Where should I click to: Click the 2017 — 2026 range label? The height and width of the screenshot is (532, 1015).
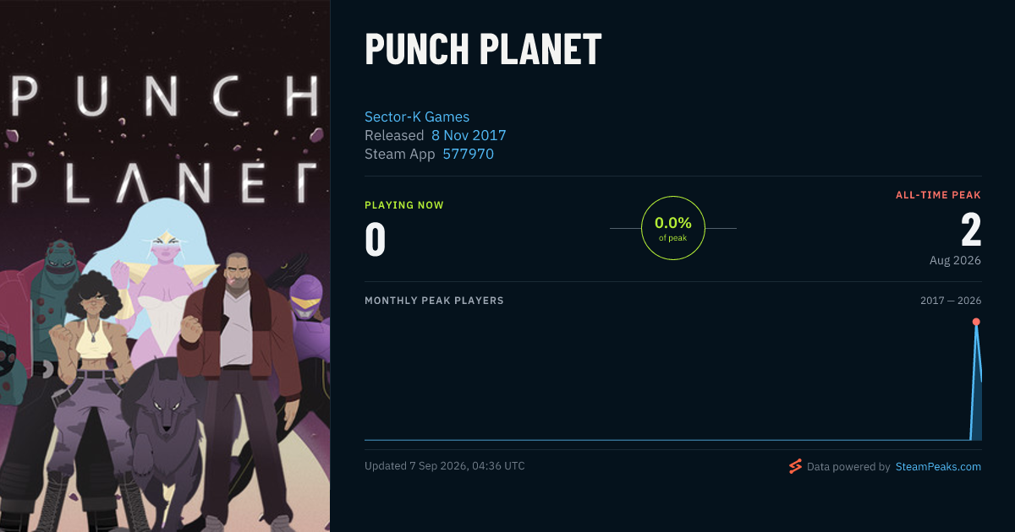pos(951,301)
